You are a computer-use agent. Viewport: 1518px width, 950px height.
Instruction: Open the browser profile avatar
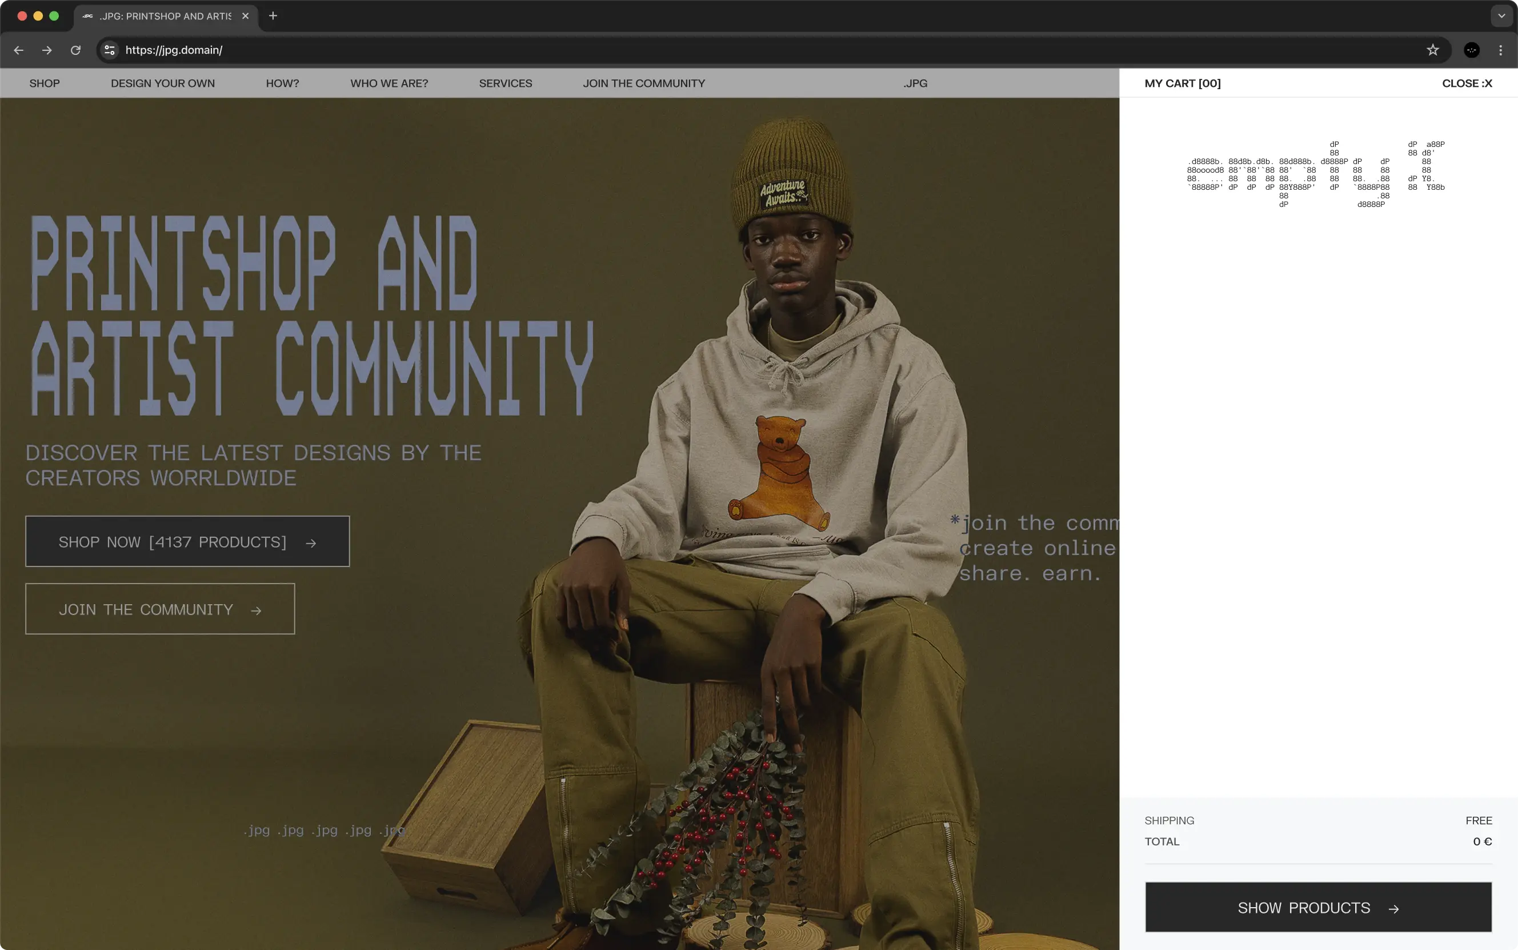(x=1472, y=50)
